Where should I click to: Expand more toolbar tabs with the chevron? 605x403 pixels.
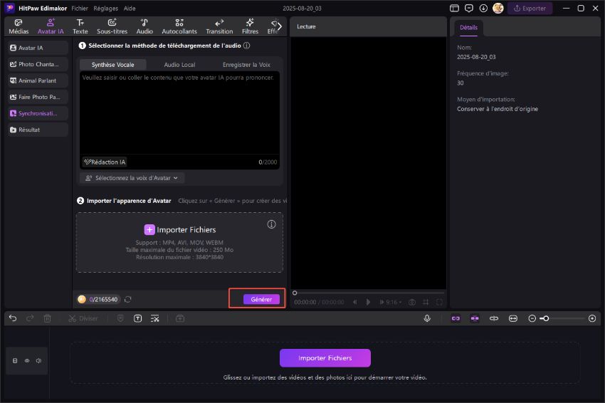pyautogui.click(x=280, y=26)
